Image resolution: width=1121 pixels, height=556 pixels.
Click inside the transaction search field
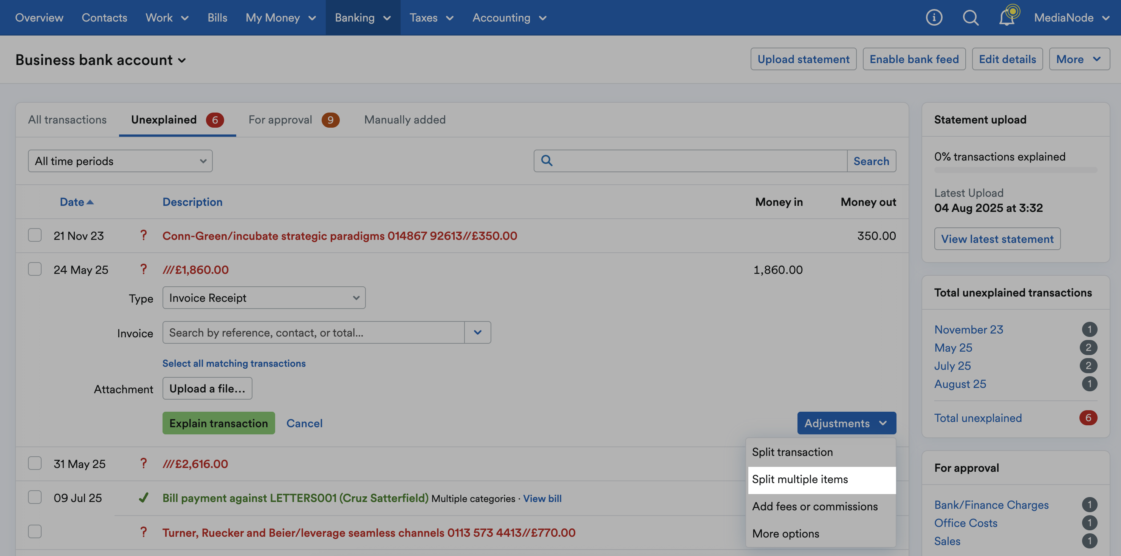tap(690, 161)
